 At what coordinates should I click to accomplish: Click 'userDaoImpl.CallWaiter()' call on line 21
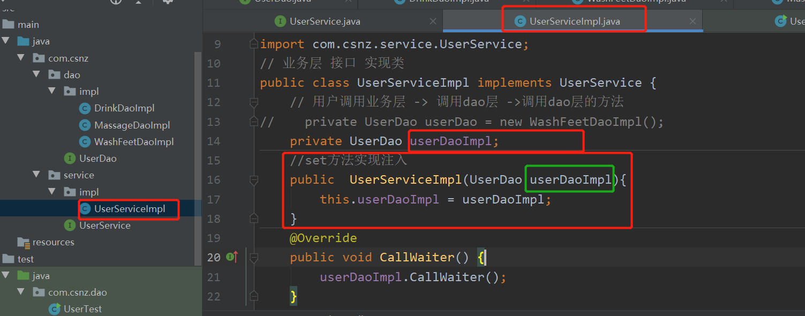coord(409,277)
